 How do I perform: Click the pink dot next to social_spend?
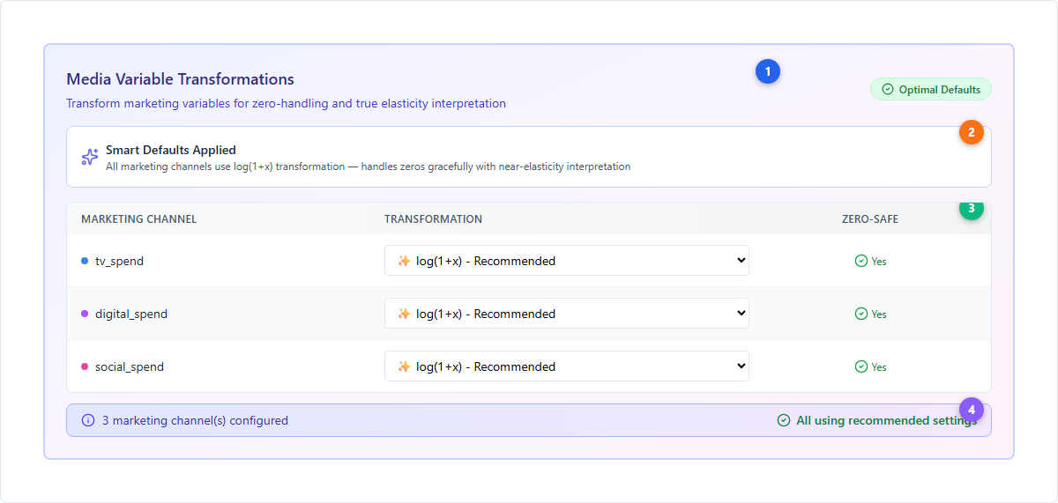(85, 366)
